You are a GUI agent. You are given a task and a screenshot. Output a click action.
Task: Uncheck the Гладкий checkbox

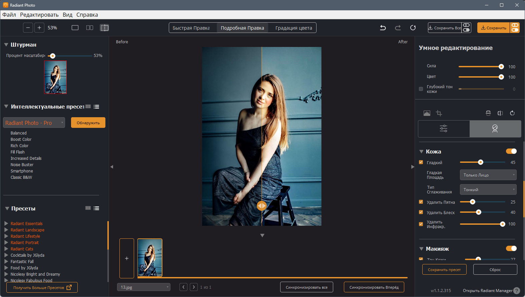click(421, 162)
